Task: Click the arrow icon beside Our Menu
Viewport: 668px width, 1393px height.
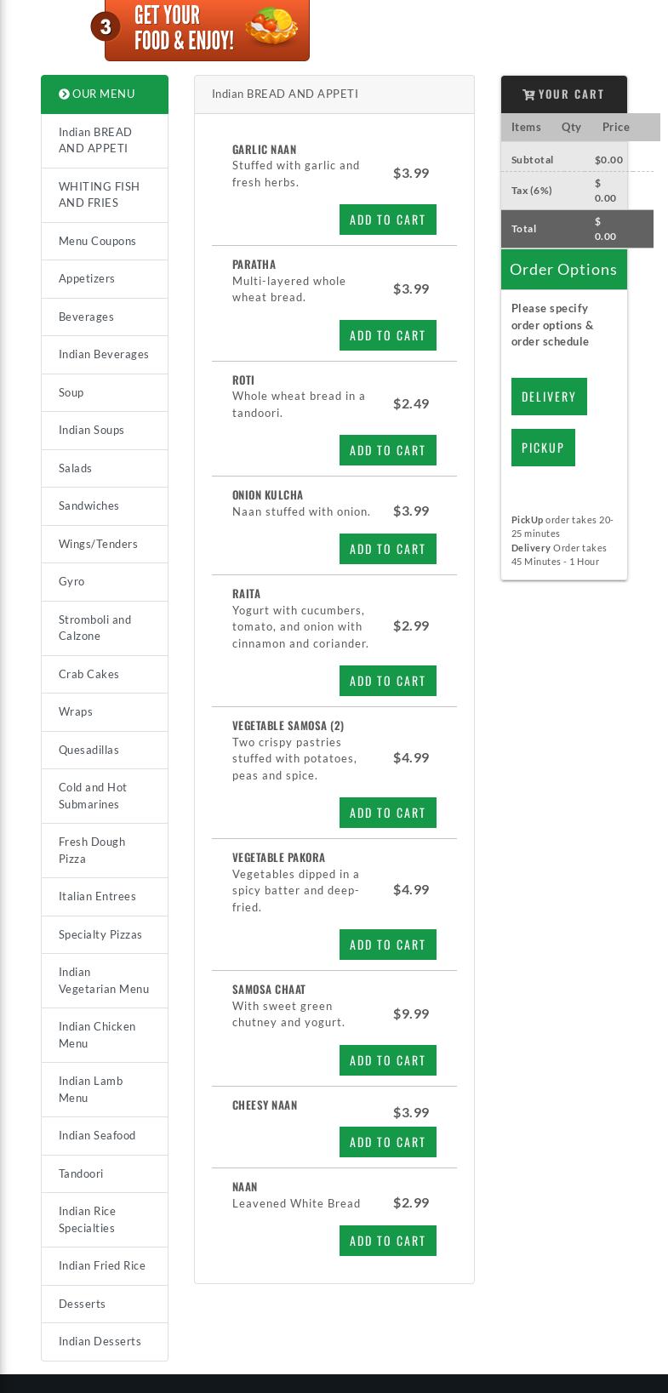Action: click(64, 94)
